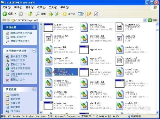Viewport: 160px width, 119px height.
Task: Open WINDOWS folder in Other Places
Action: pos(15,95)
